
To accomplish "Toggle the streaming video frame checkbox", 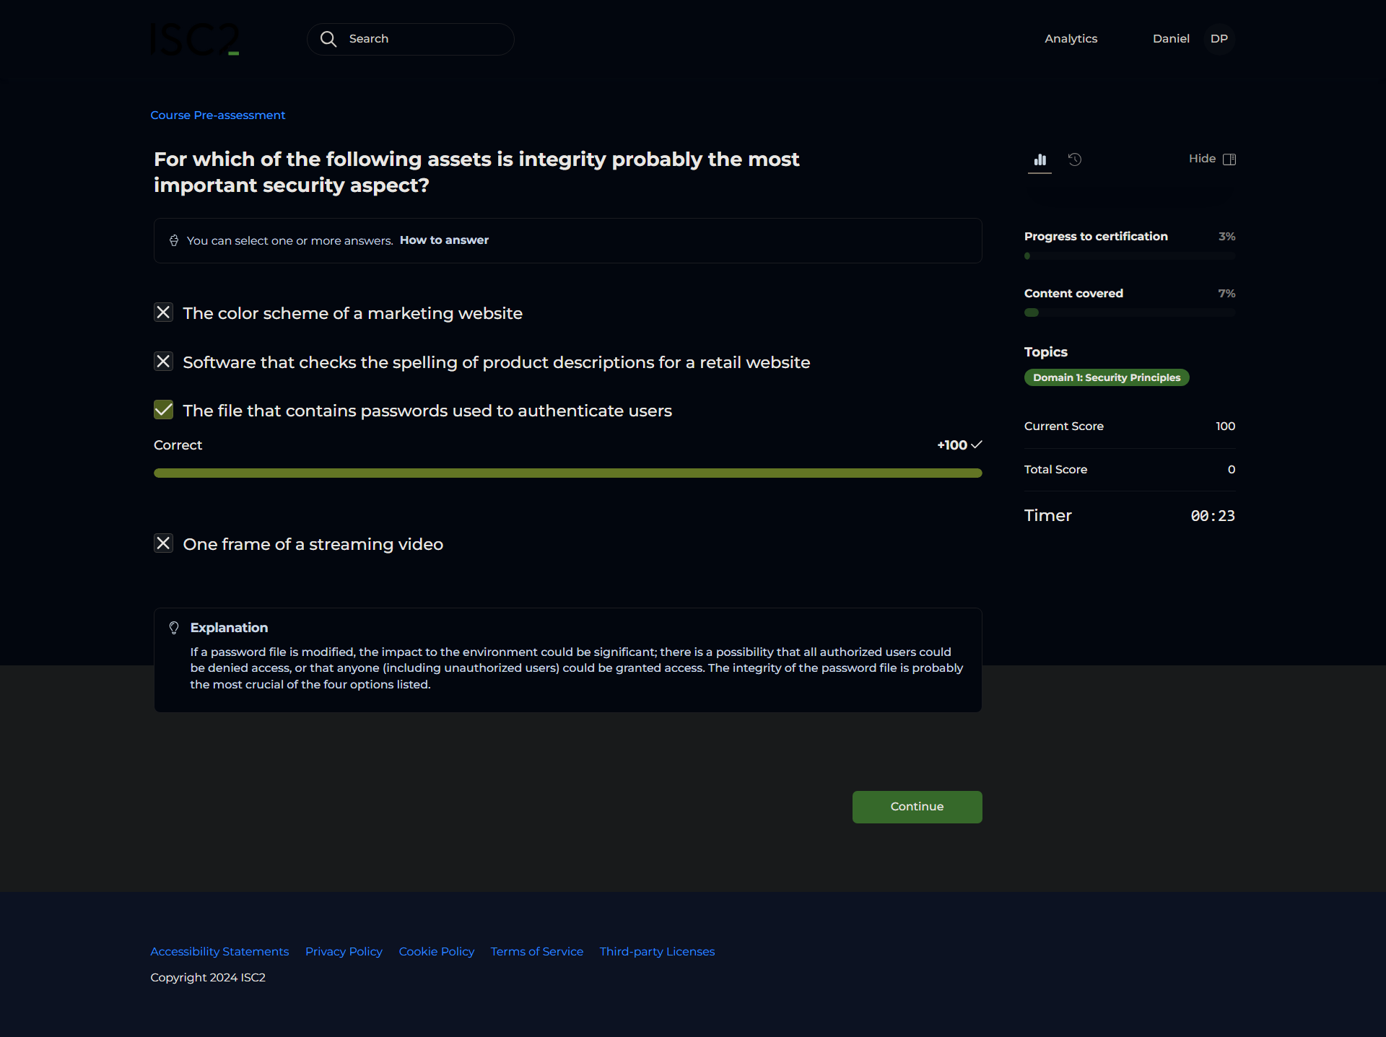I will [x=164, y=543].
